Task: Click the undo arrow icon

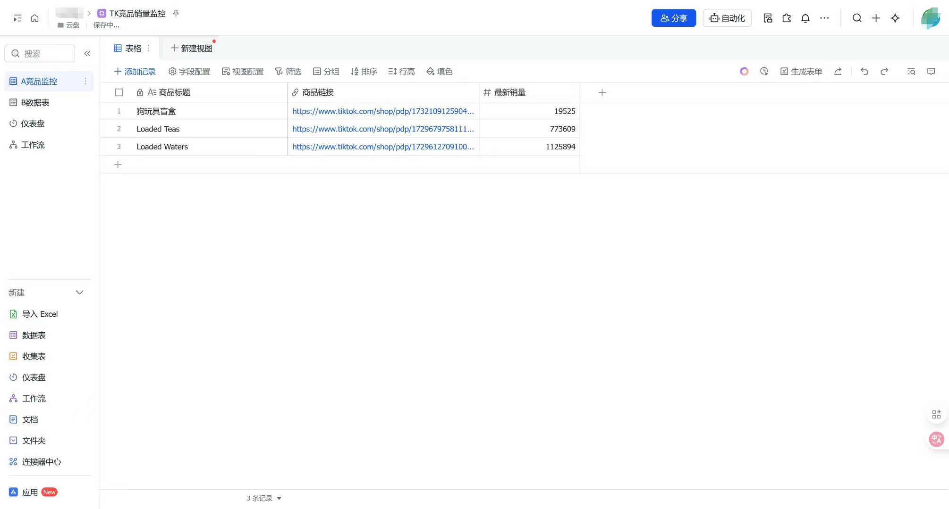Action: (864, 72)
